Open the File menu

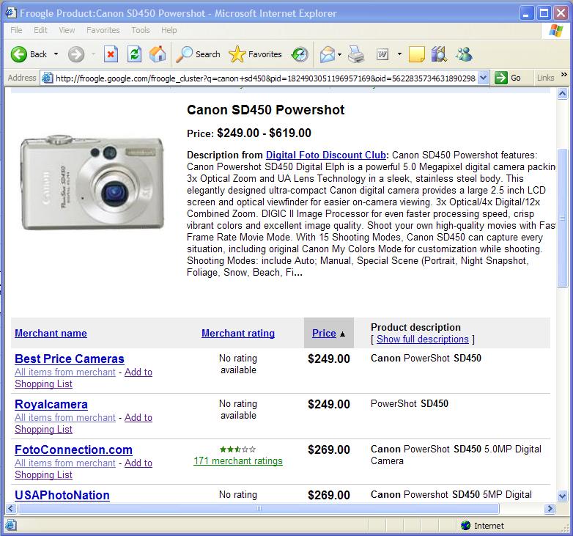coord(16,30)
